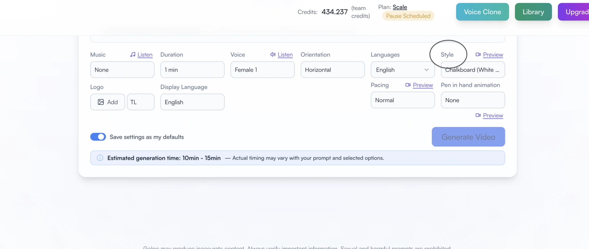This screenshot has width=589, height=249.
Task: Open the Pacing dropdown set to Normal
Action: click(x=403, y=100)
